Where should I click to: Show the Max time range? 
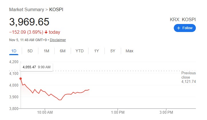coord(129,51)
